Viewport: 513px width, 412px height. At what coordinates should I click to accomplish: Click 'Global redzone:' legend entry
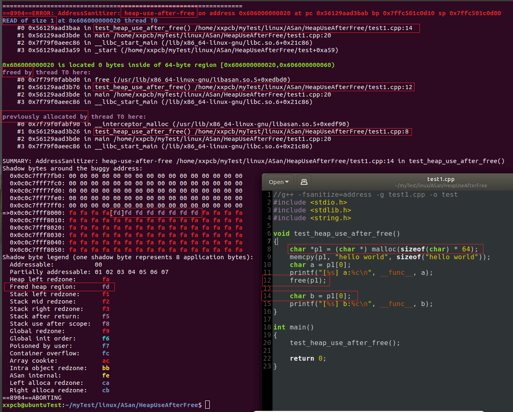(60, 331)
